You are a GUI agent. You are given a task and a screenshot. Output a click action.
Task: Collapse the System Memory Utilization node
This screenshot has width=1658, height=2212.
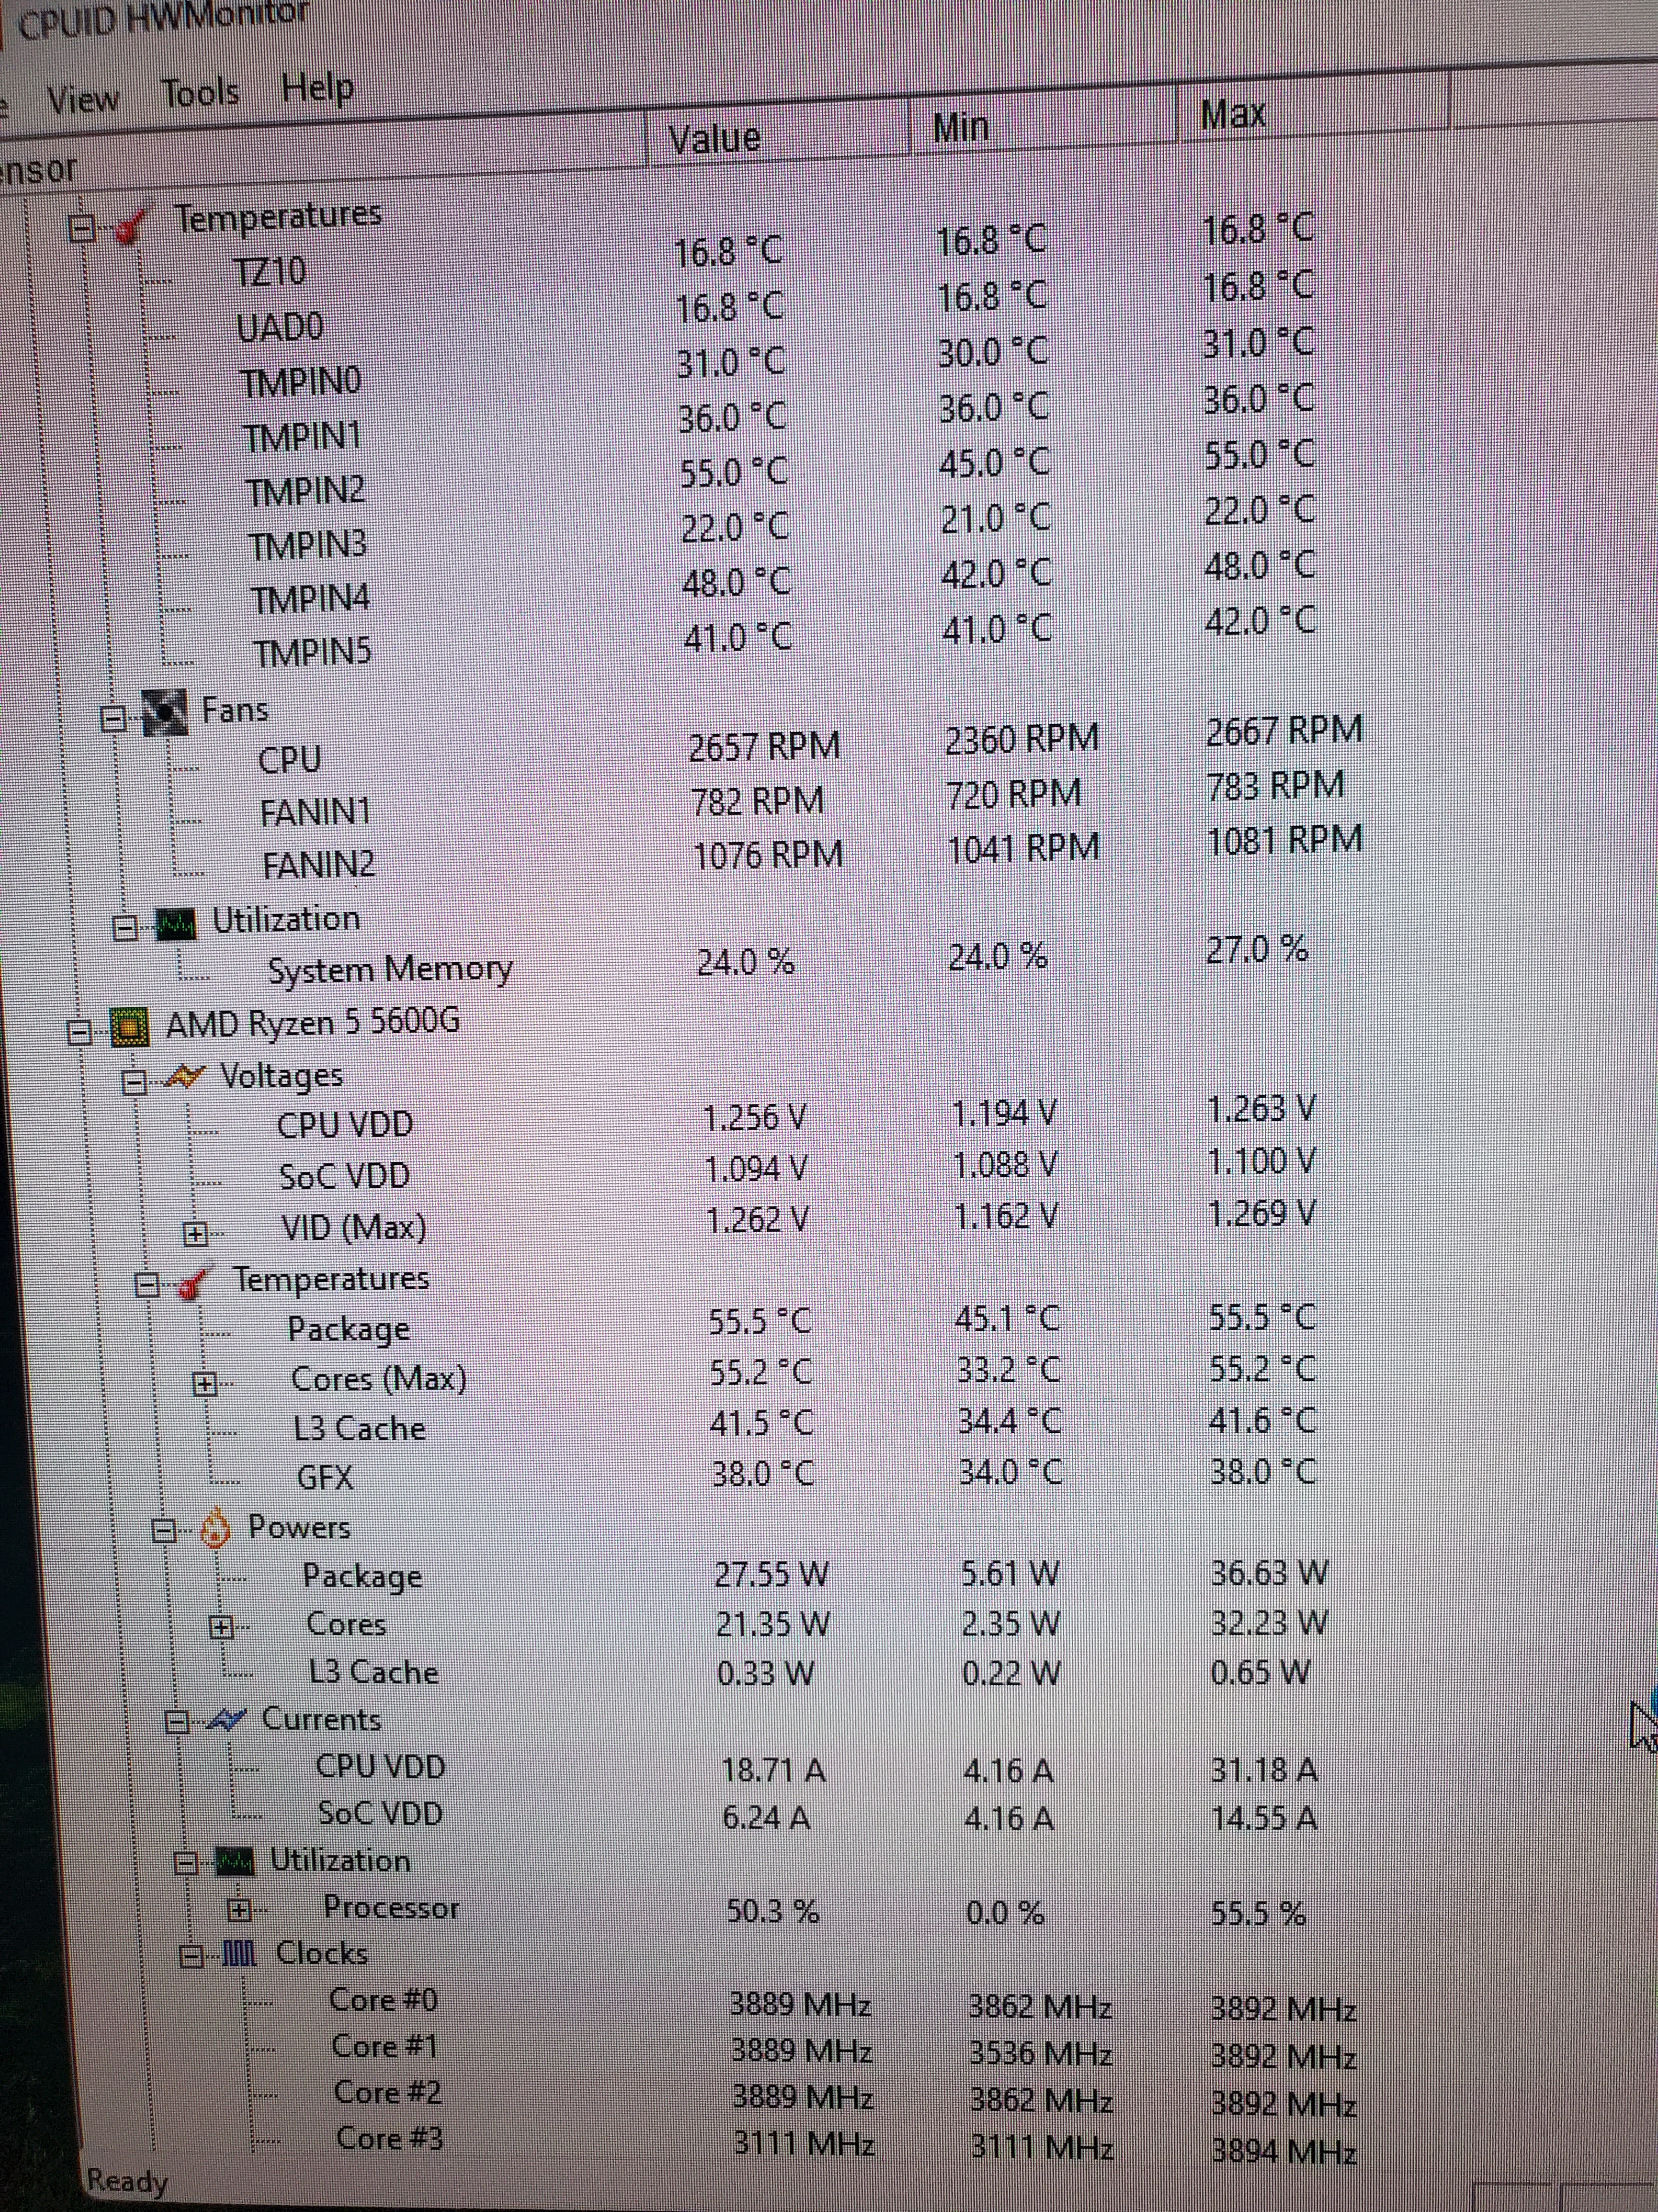126,928
